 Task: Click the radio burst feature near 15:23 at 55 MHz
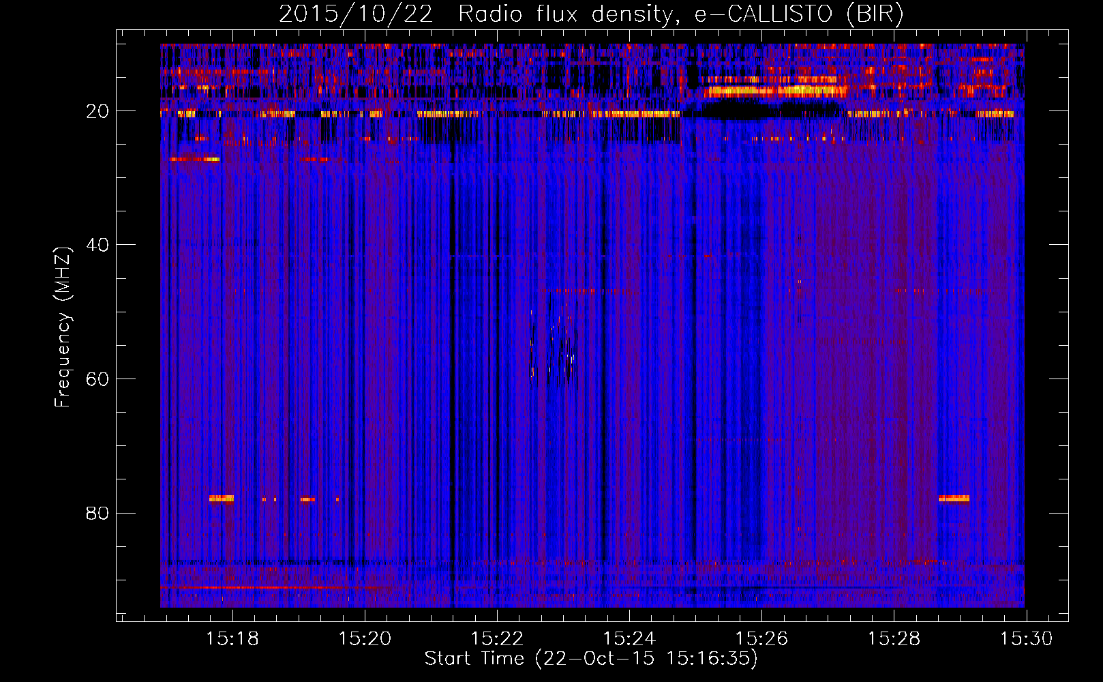click(554, 348)
